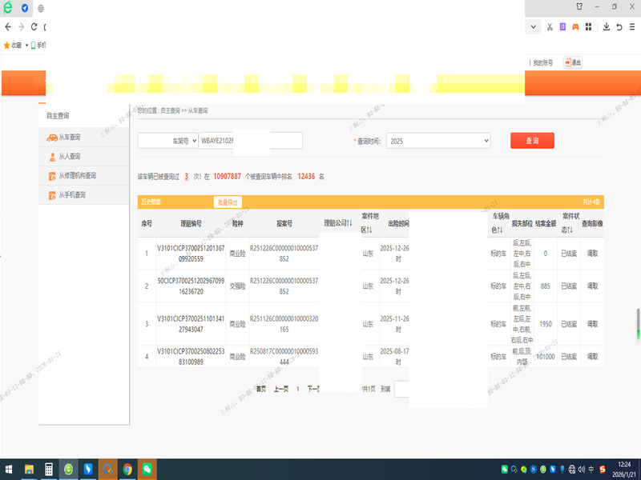Click the VIN number input field

pyautogui.click(x=250, y=141)
